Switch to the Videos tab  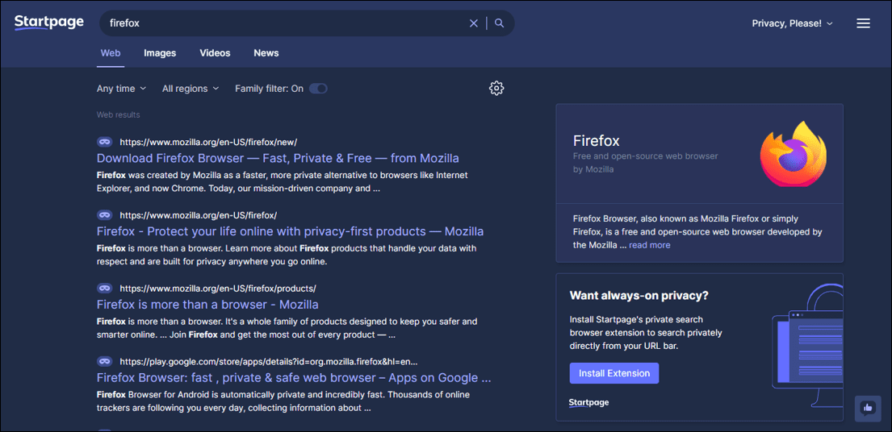[x=215, y=53]
